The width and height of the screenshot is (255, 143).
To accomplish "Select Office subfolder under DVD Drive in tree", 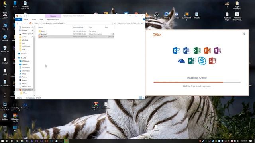I will click(x=25, y=93).
